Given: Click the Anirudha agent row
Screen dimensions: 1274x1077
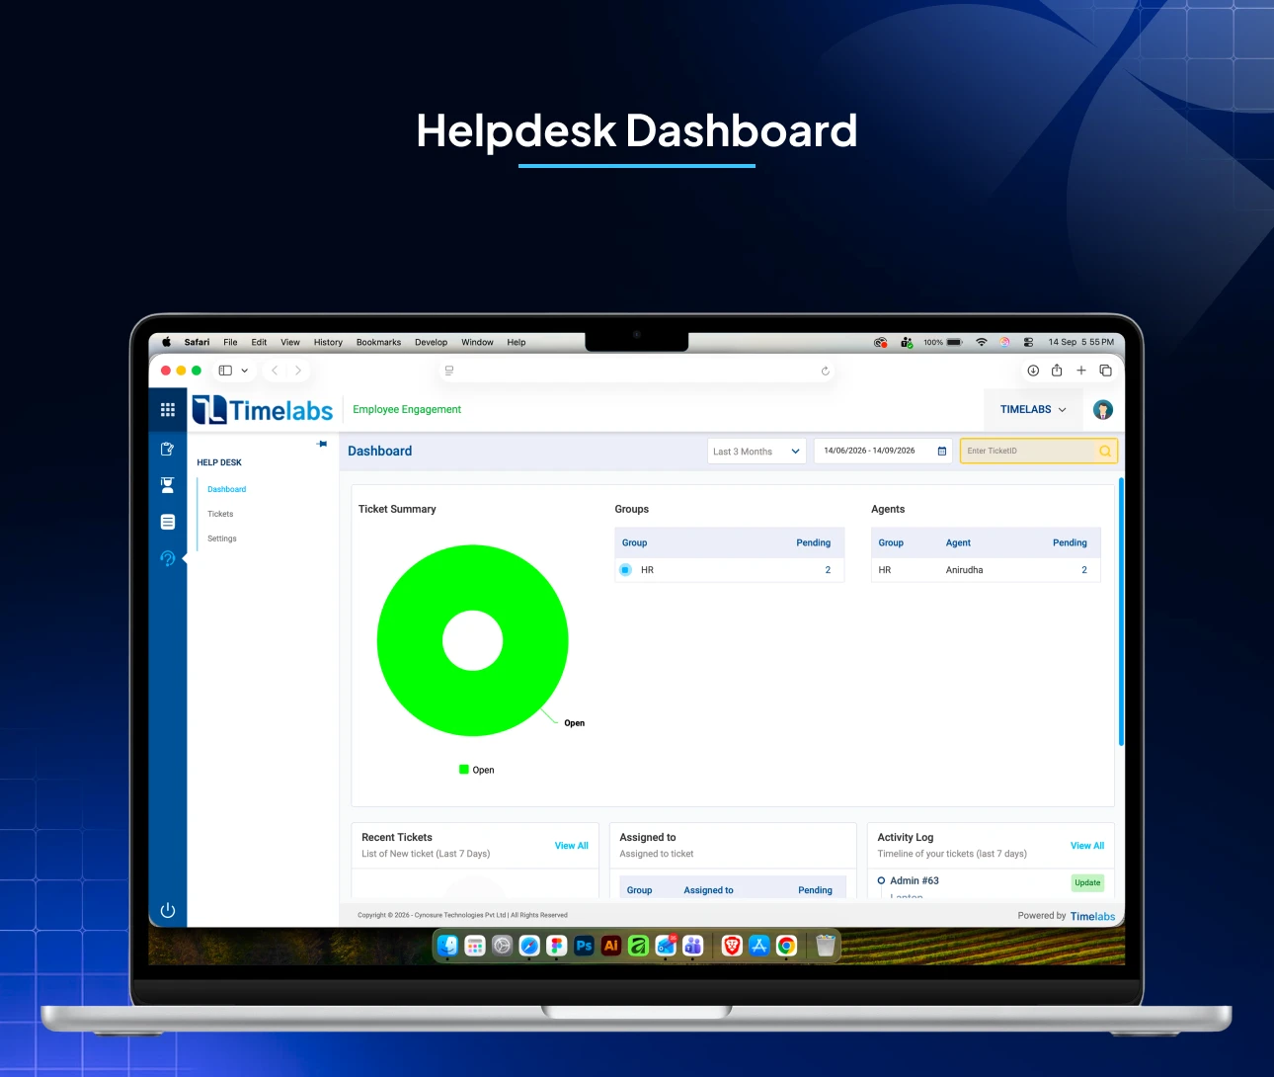Looking at the screenshot, I should point(986,570).
